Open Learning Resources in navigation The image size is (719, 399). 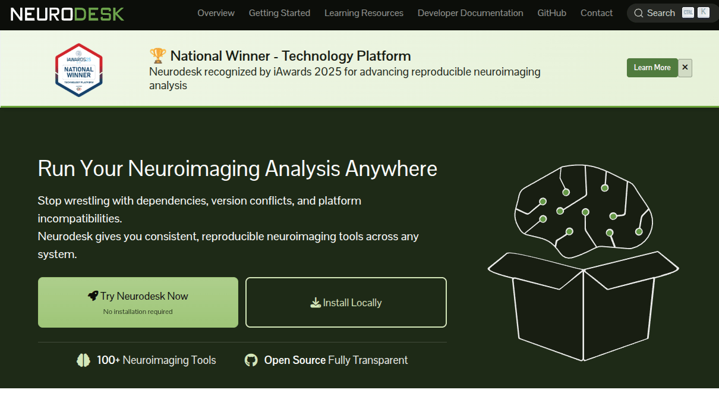[x=364, y=13]
